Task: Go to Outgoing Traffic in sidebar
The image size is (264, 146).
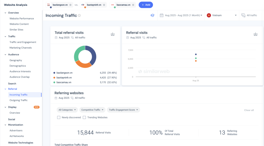Action: (19, 100)
